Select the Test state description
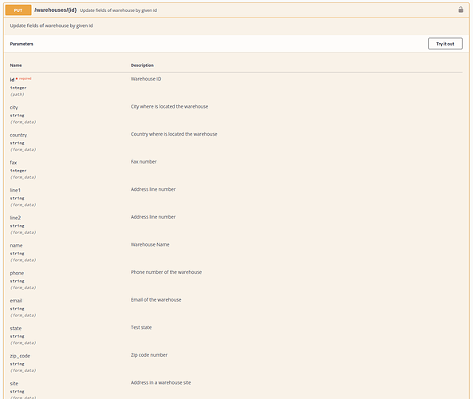Screen dimensions: 473x399 [141, 327]
